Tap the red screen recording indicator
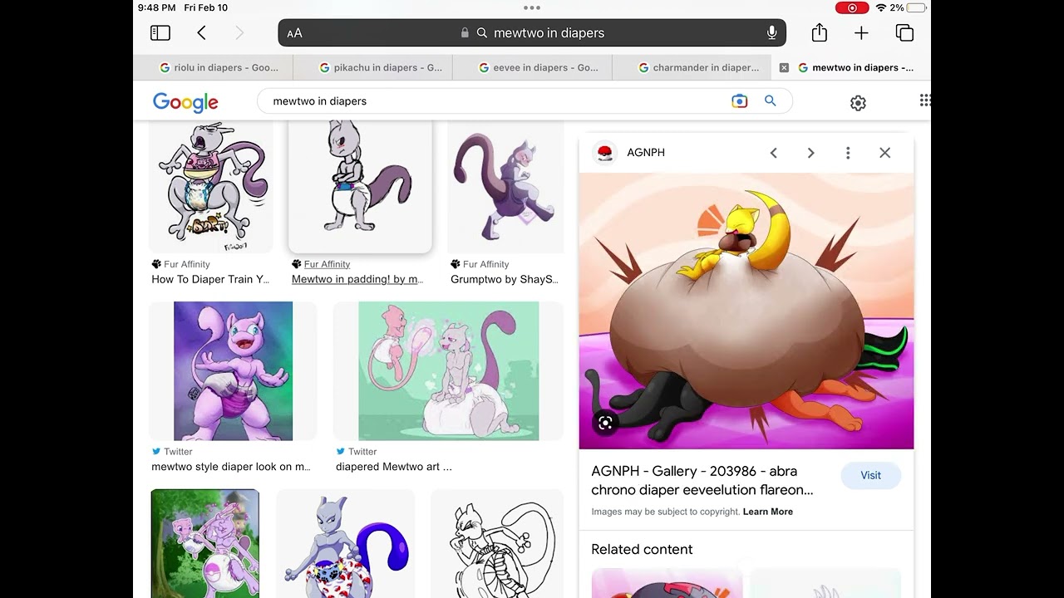The height and width of the screenshot is (598, 1064). pos(852,7)
